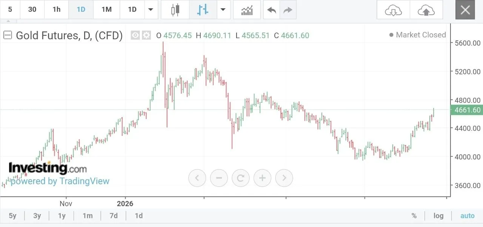The image size is (483, 227).
Task: Save the chart layout via cloud upload
Action: click(426, 10)
